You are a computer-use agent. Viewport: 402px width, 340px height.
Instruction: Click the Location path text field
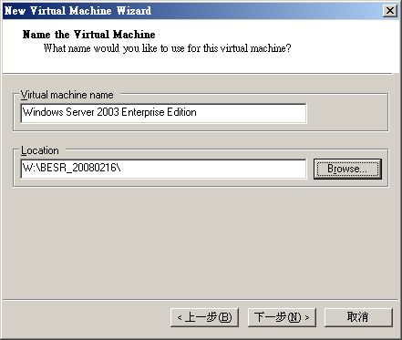point(163,169)
